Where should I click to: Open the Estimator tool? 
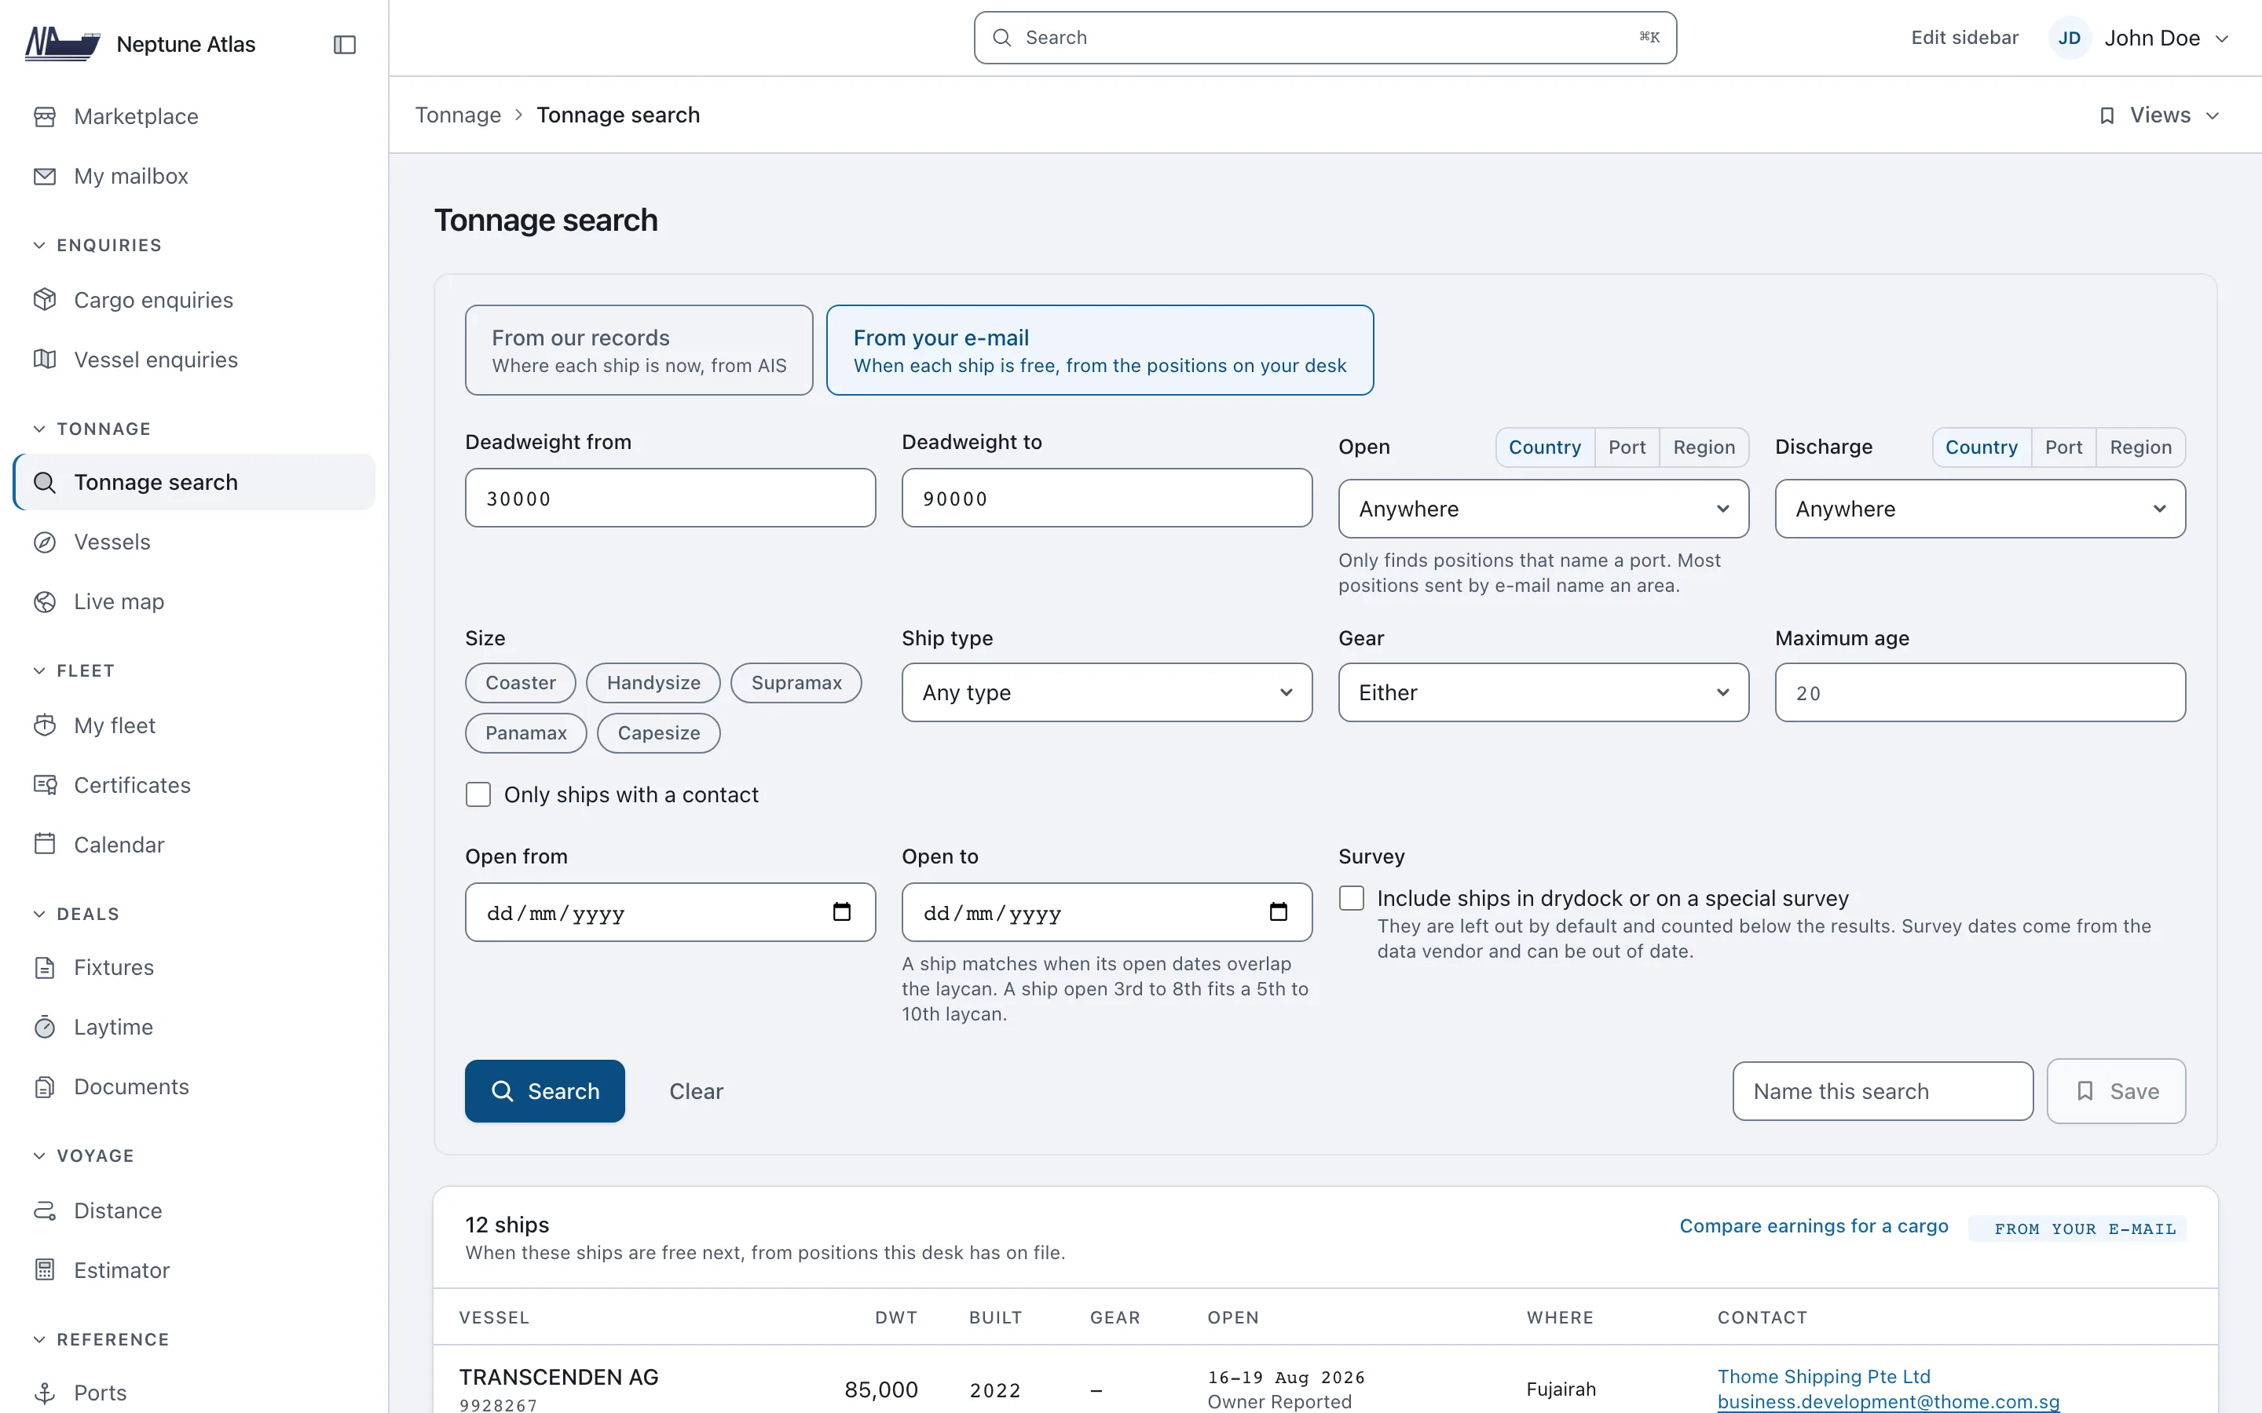[x=195, y=1270]
